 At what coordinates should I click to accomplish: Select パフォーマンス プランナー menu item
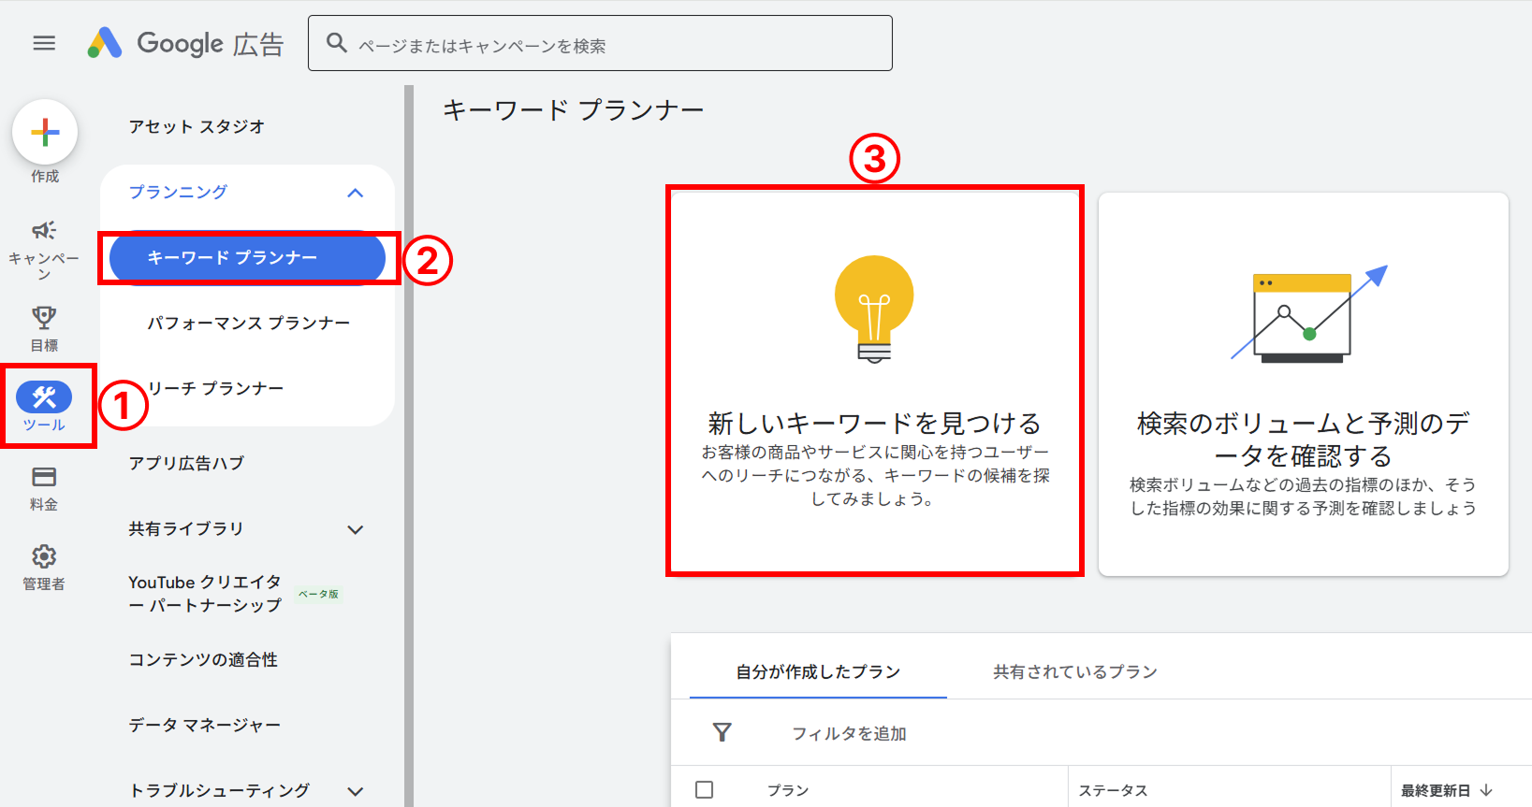pos(248,323)
